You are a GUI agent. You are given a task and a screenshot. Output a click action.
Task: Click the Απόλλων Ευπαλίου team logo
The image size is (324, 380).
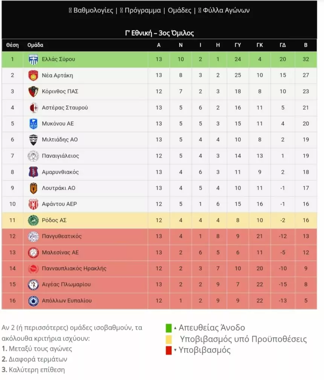34,301
